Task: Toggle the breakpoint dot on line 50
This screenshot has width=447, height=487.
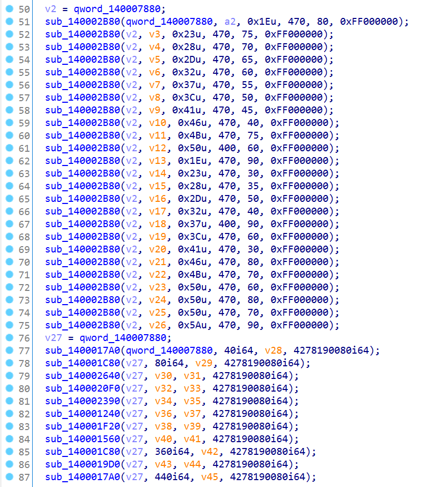Action: click(9, 8)
